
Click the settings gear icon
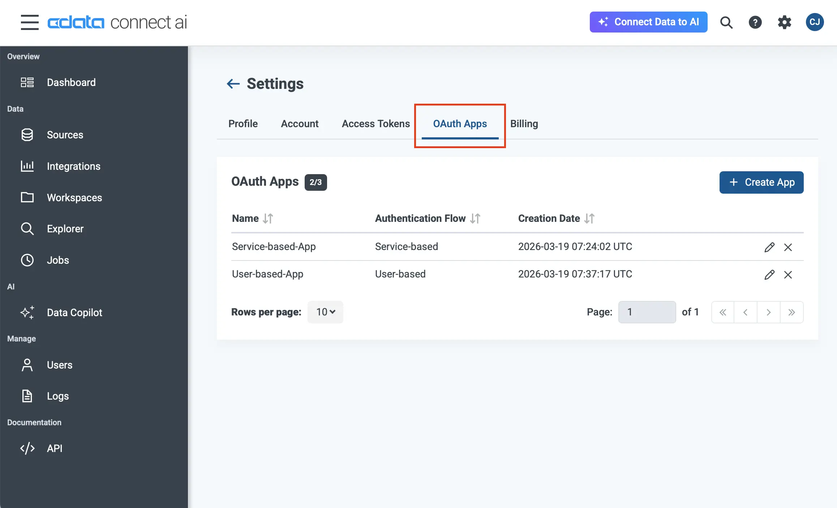(x=784, y=22)
